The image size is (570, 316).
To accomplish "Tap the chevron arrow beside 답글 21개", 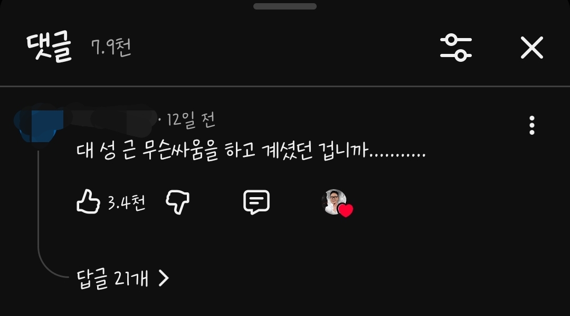I will [164, 278].
